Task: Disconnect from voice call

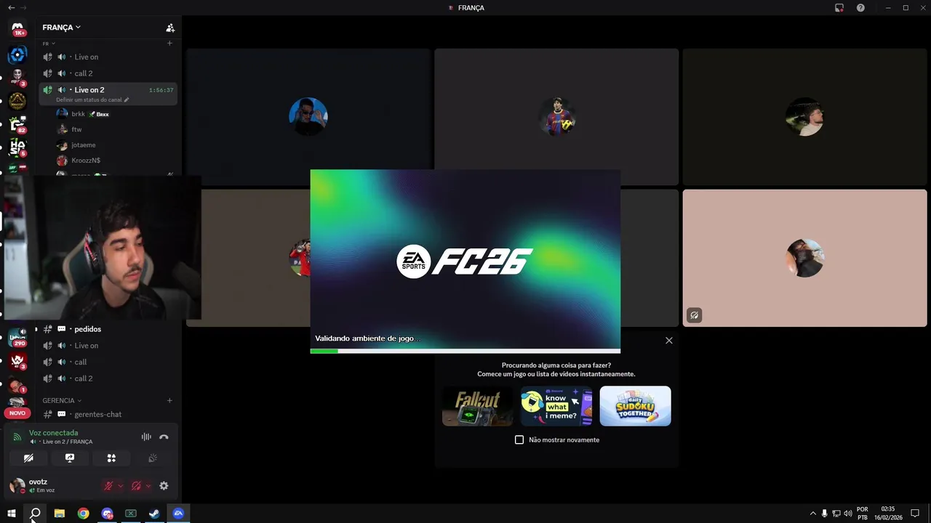Action: [x=164, y=437]
